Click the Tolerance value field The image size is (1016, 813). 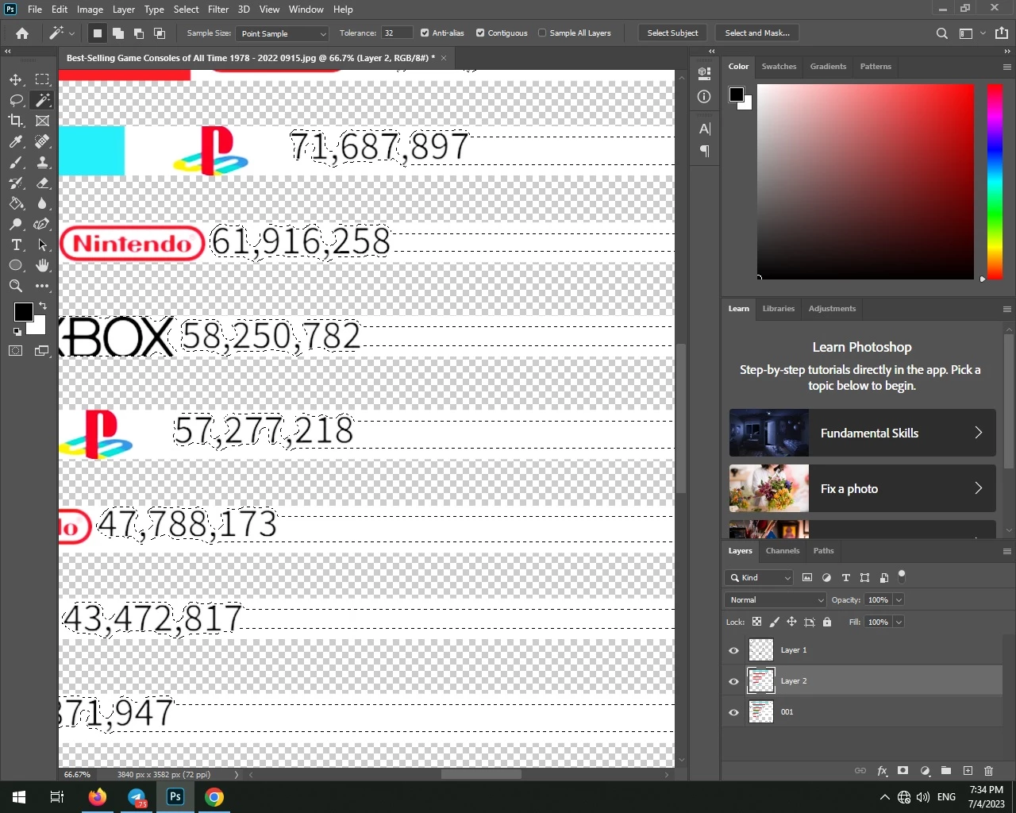pos(396,33)
